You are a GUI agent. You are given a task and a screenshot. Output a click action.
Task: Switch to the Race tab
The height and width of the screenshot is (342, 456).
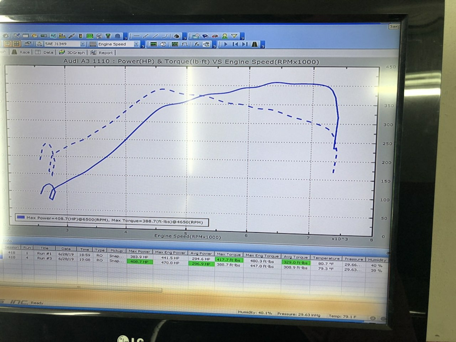21,52
